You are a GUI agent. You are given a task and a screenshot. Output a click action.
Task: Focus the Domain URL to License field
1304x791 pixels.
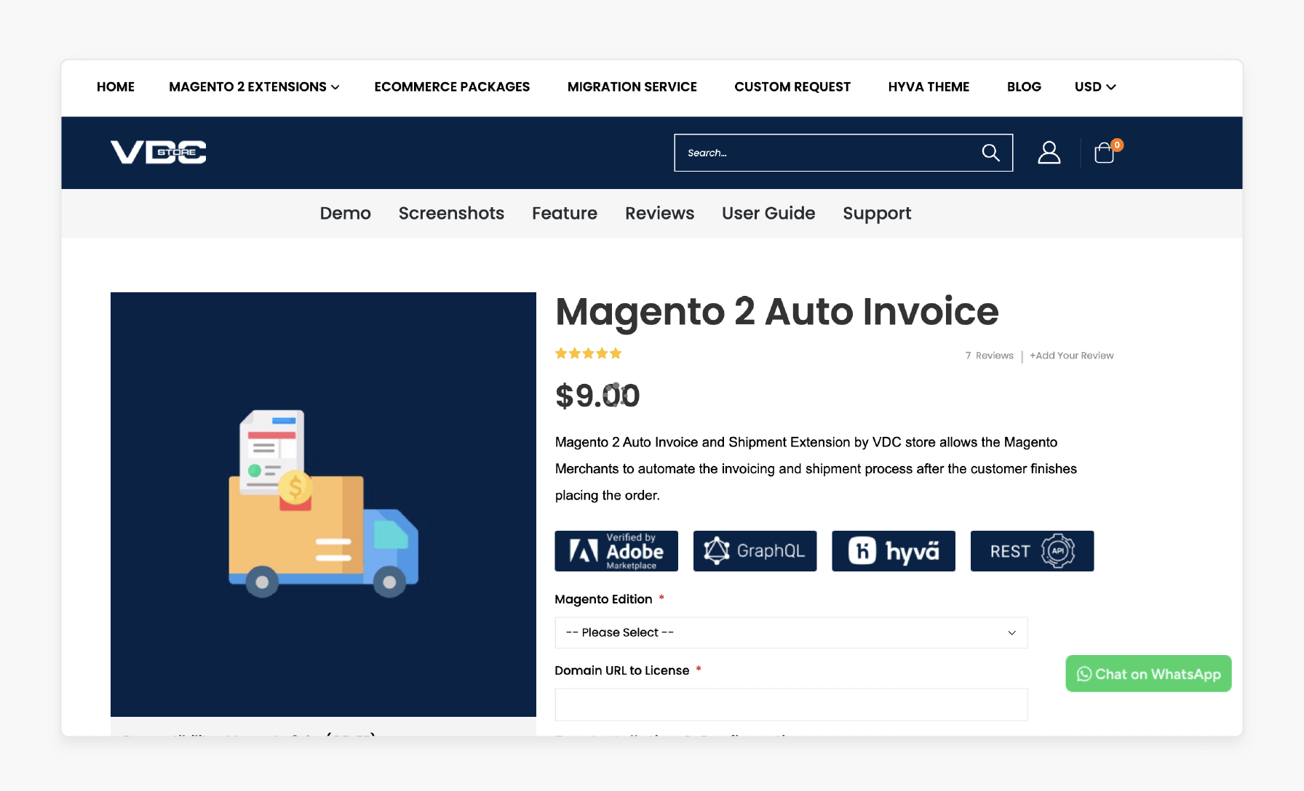coord(791,704)
